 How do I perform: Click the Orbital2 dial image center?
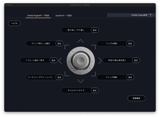[x=81, y=61]
